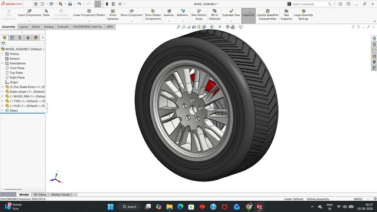
Task: Open Bill of Materials
Action: coord(214,15)
